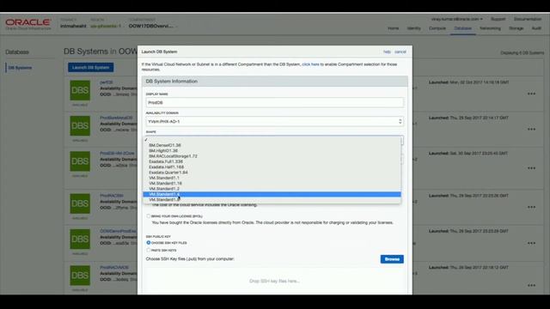The image size is (550, 309).
Task: Click the DBS icon of the first DB system
Action: (x=80, y=90)
